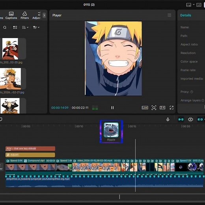Click the current timecode 00:00:14:09
The width and height of the screenshot is (205, 205).
click(60, 108)
